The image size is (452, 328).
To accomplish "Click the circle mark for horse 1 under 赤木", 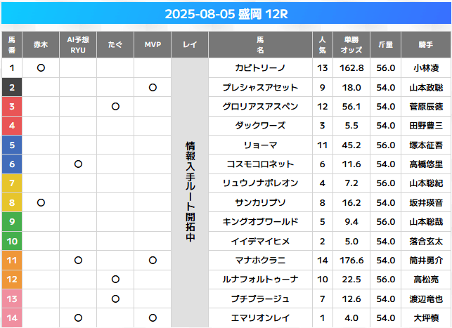I will pyautogui.click(x=41, y=68).
